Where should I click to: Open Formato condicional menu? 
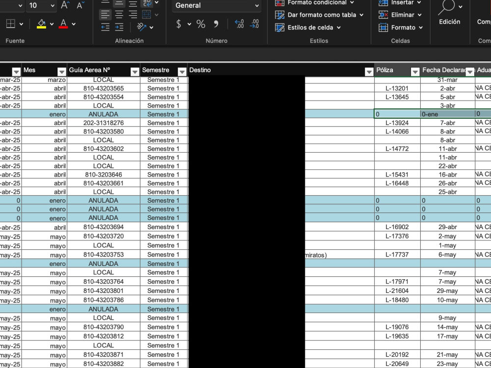pos(314,2)
